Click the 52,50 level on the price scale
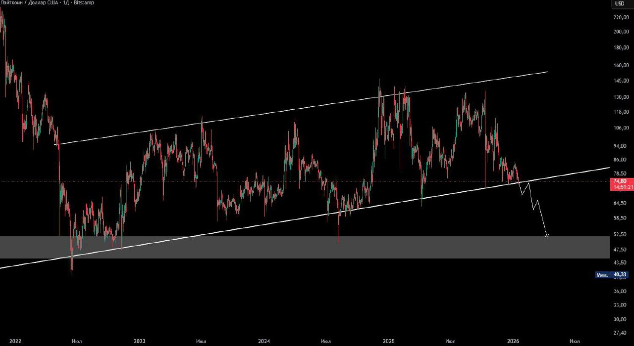This screenshot has height=346, width=634. click(x=621, y=235)
